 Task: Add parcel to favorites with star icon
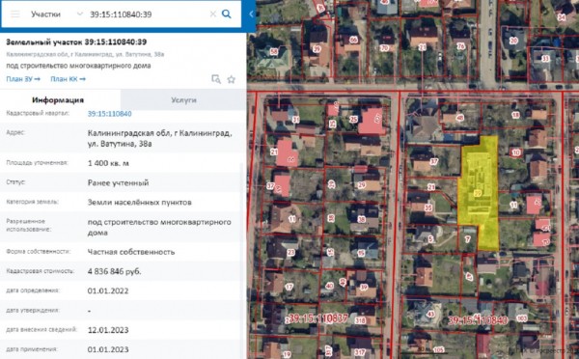click(x=232, y=79)
